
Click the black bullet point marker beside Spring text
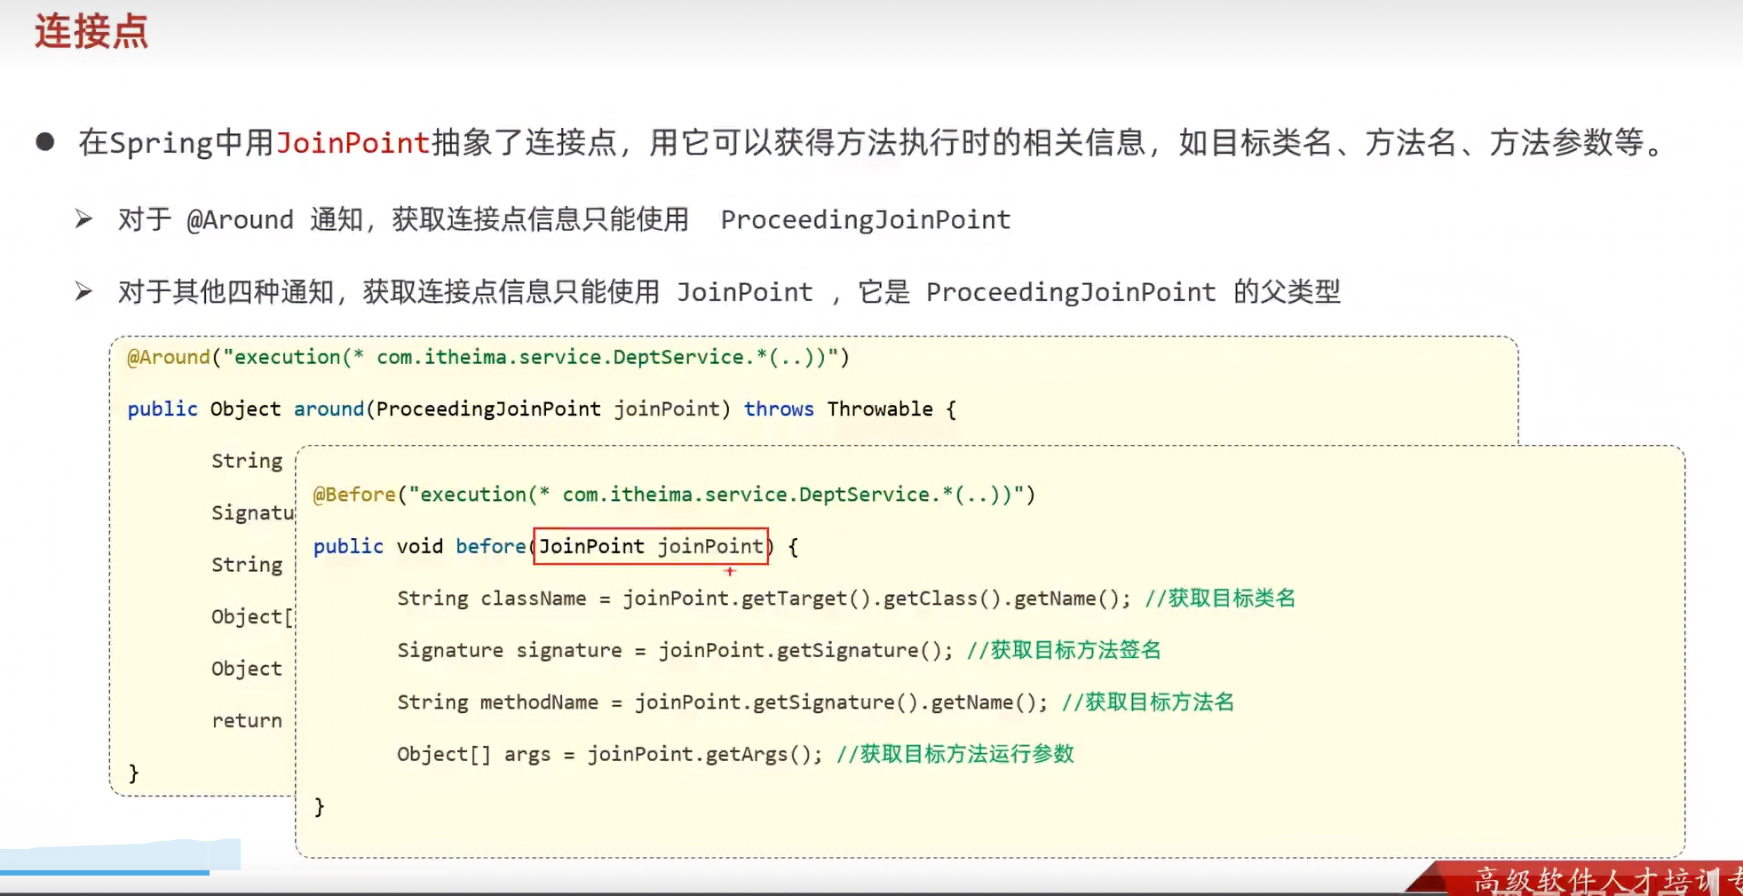[x=45, y=140]
